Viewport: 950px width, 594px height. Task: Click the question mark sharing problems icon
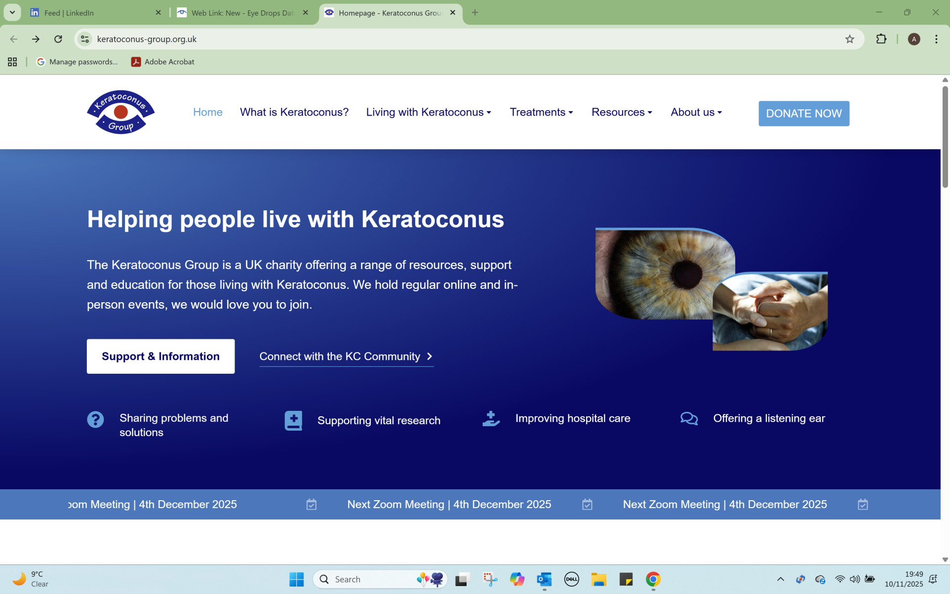coord(95,420)
